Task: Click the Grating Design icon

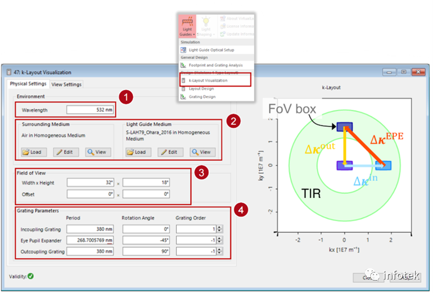Action: [x=183, y=97]
